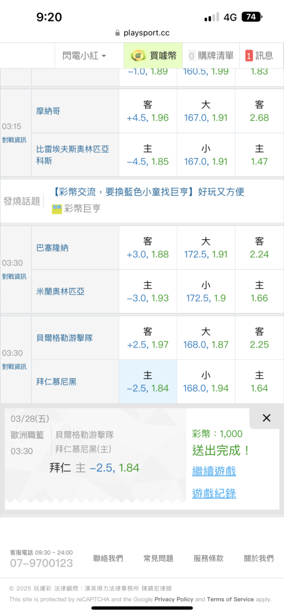Open 訊息 notifications with red badge
284x615 pixels.
pos(259,56)
